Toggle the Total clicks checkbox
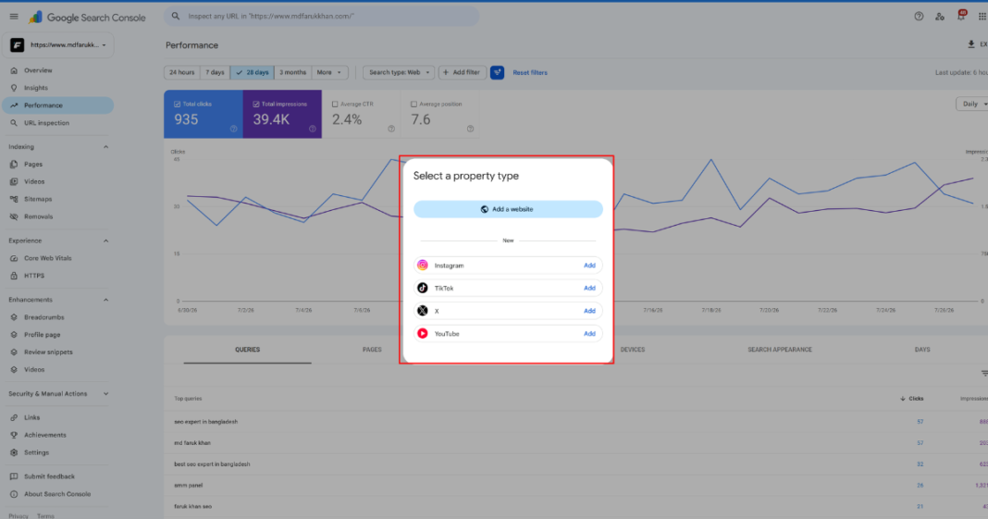Screen dimensions: 988x519 [x=177, y=104]
